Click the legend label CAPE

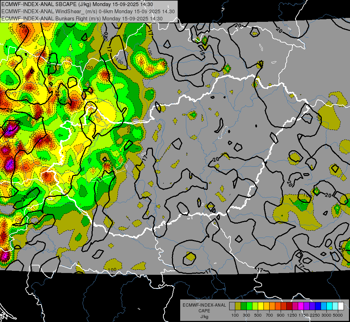(204, 311)
